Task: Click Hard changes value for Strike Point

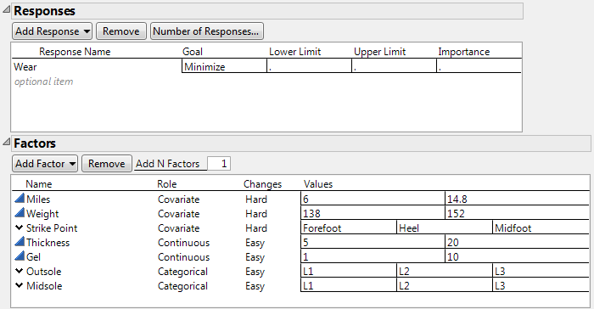Action: click(x=256, y=228)
